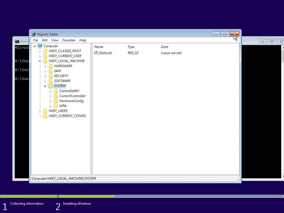Click the SOFTWARE folder icon
284x213 pixels.
pyautogui.click(x=50, y=81)
